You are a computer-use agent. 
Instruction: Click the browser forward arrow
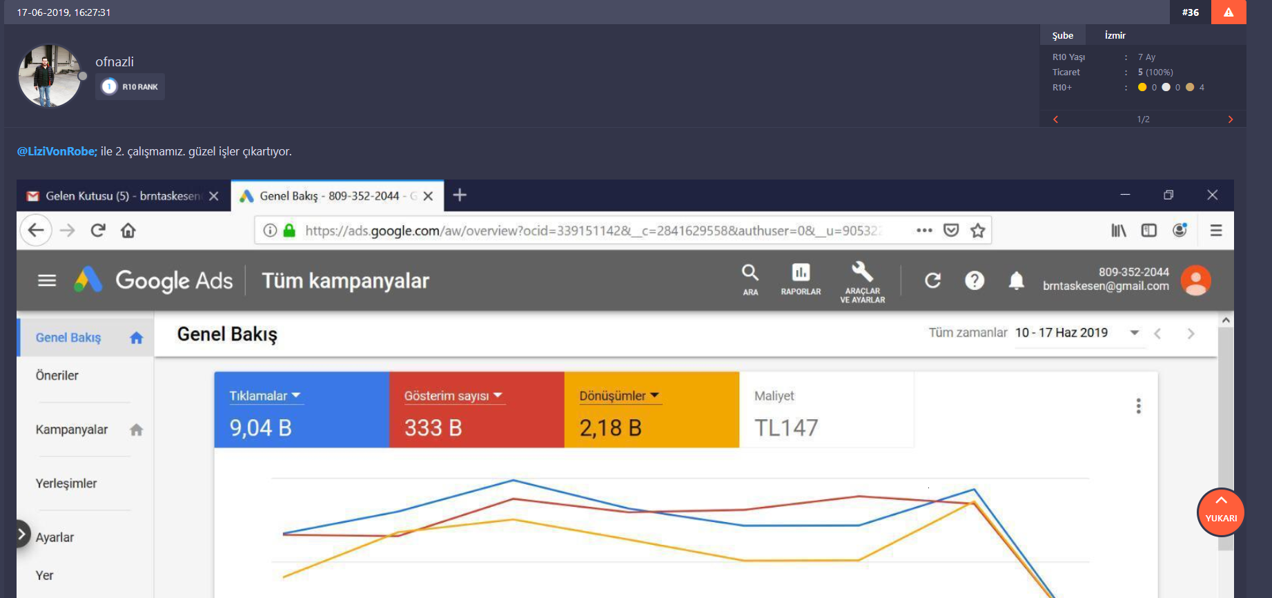coord(68,230)
